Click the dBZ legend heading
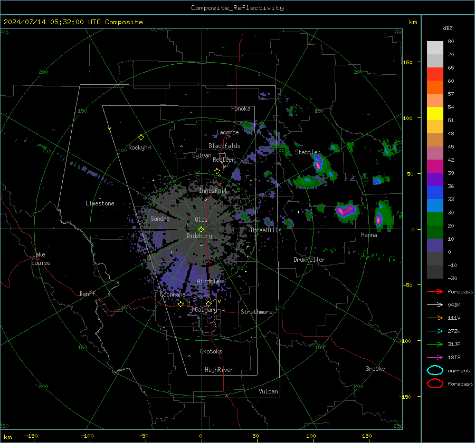The image size is (475, 443). [x=448, y=28]
